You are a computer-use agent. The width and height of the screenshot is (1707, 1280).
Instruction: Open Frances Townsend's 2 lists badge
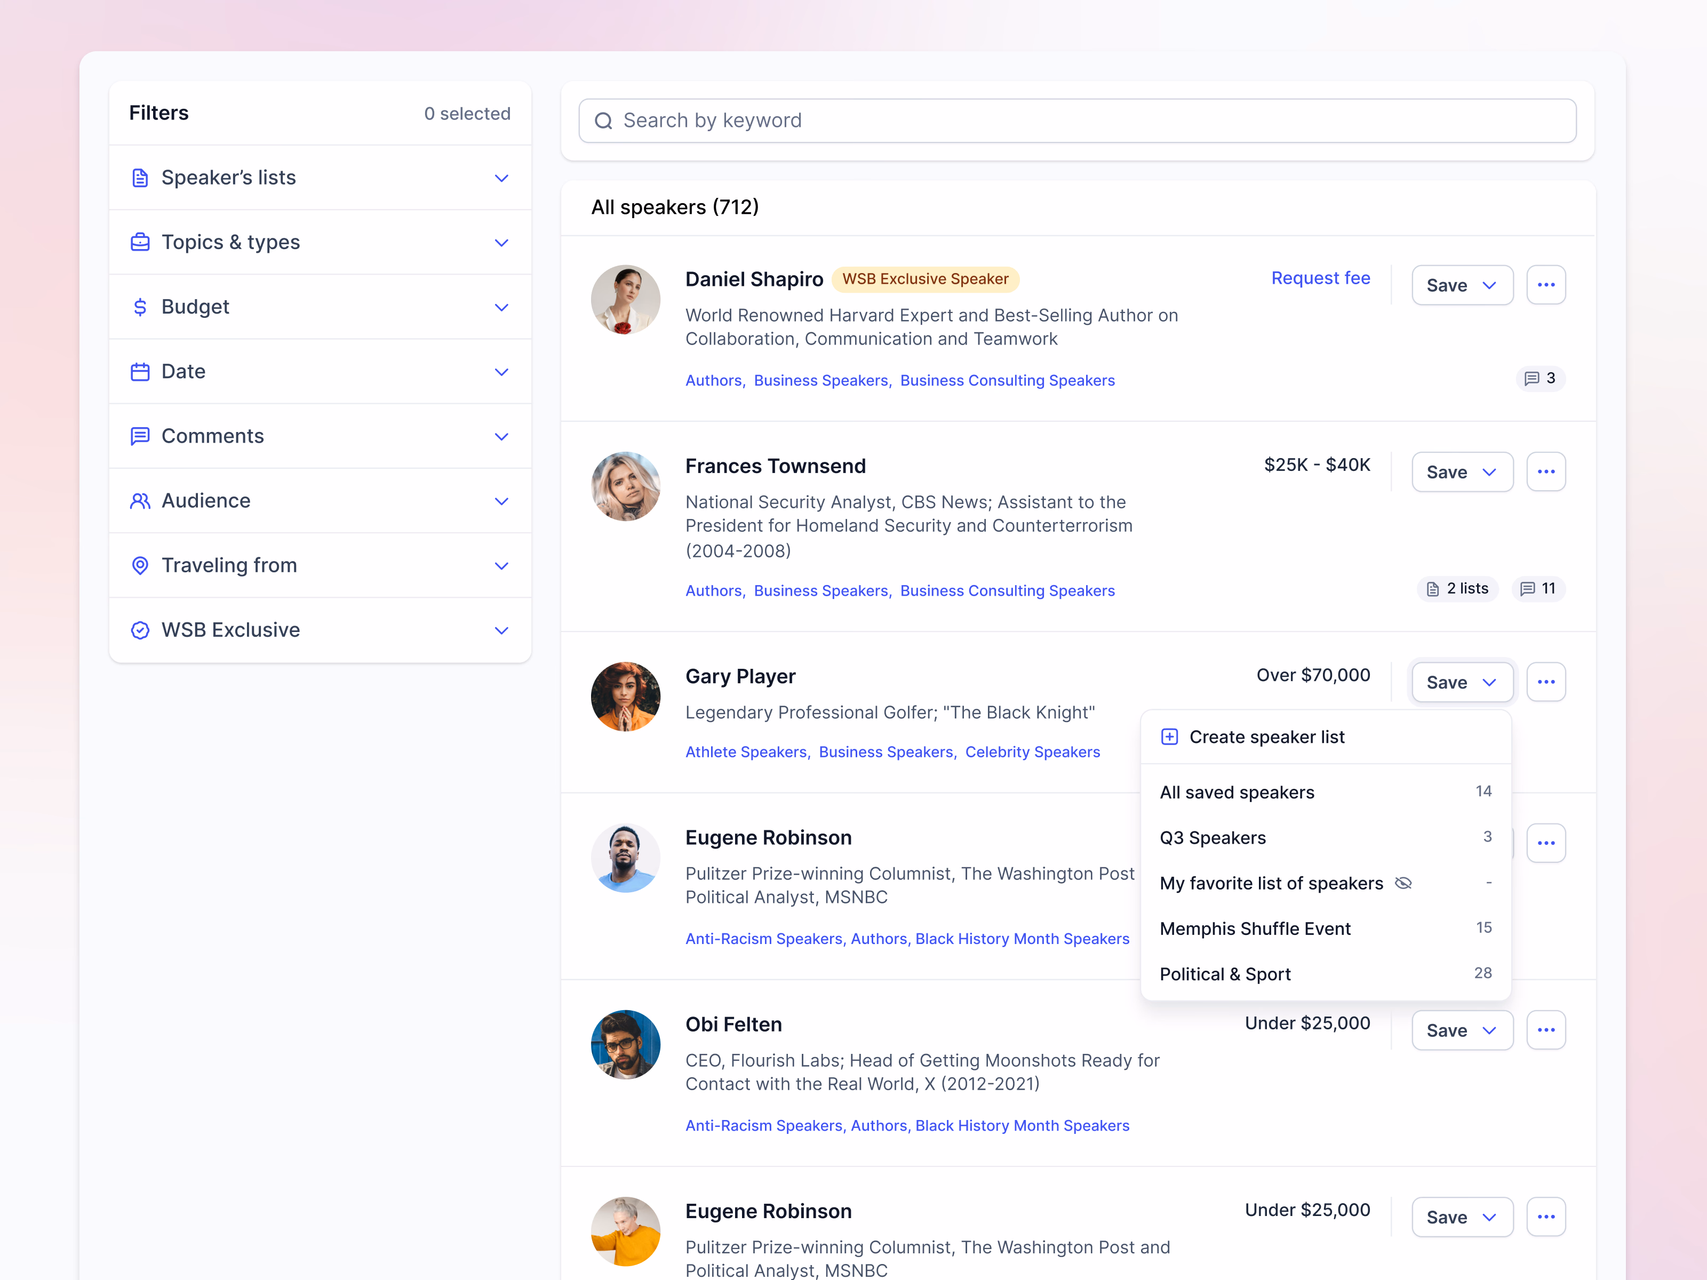(x=1458, y=589)
